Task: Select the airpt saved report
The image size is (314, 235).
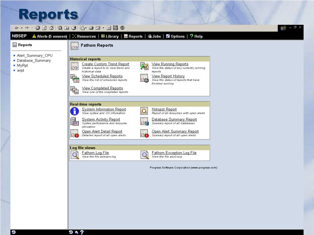Action: pyautogui.click(x=21, y=70)
